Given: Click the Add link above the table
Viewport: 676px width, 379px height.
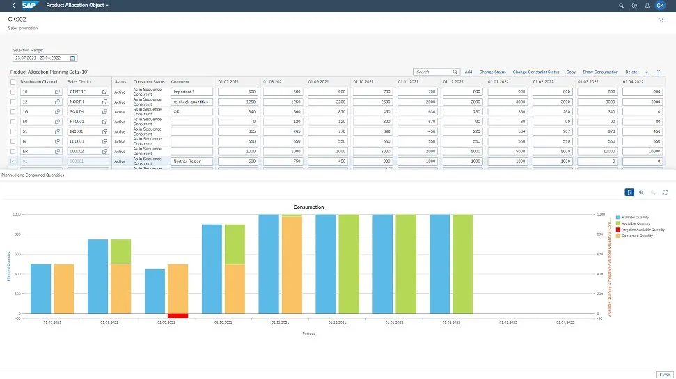Looking at the screenshot, I should (x=469, y=72).
